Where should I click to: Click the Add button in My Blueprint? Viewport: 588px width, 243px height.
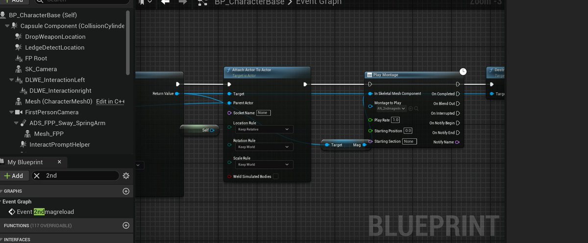pos(14,176)
